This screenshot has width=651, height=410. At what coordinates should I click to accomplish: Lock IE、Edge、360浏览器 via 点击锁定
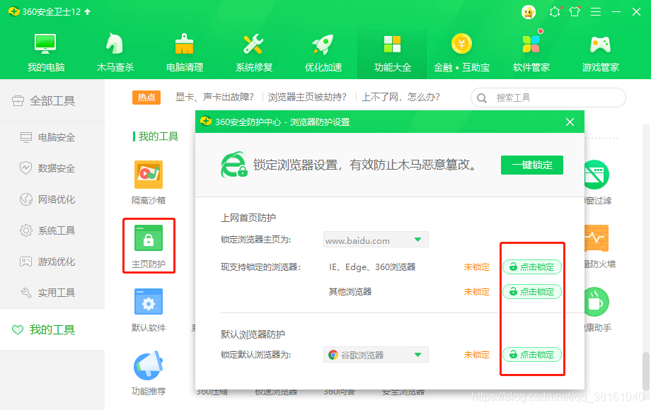click(532, 267)
